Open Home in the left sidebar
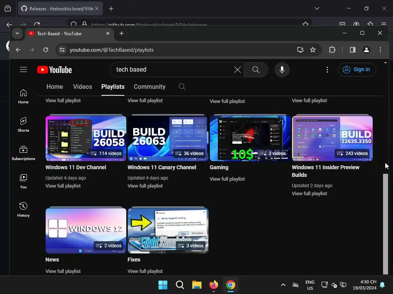 click(x=23, y=96)
